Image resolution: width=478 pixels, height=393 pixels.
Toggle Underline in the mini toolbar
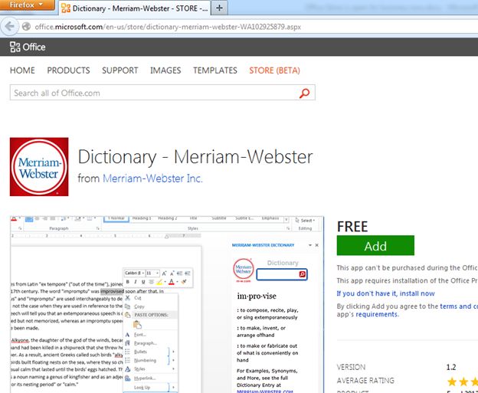143,282
